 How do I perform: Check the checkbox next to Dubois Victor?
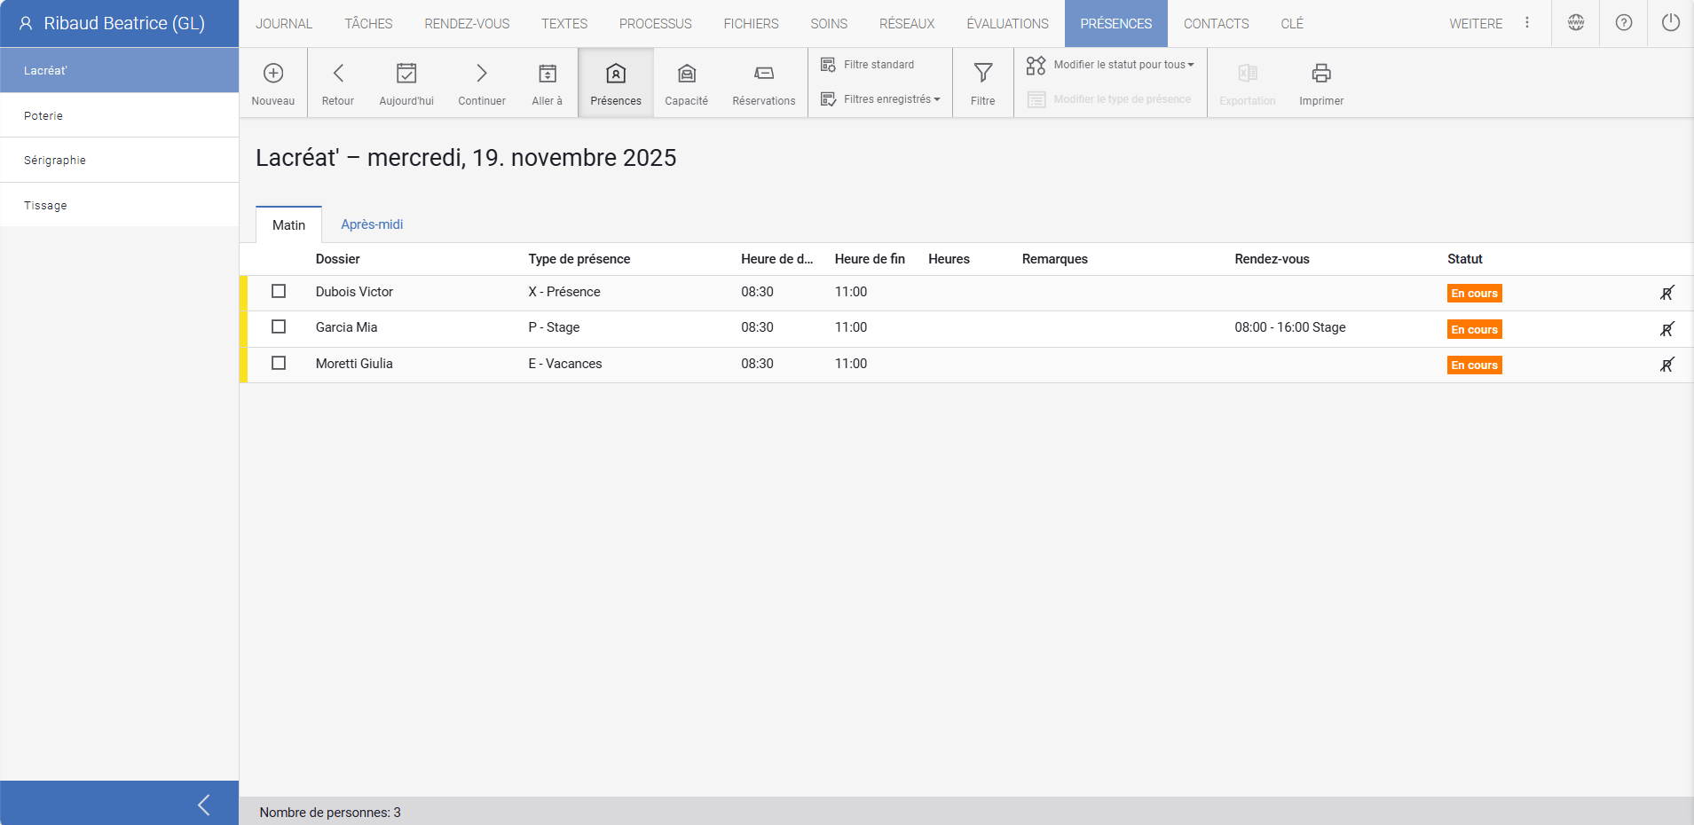280,291
